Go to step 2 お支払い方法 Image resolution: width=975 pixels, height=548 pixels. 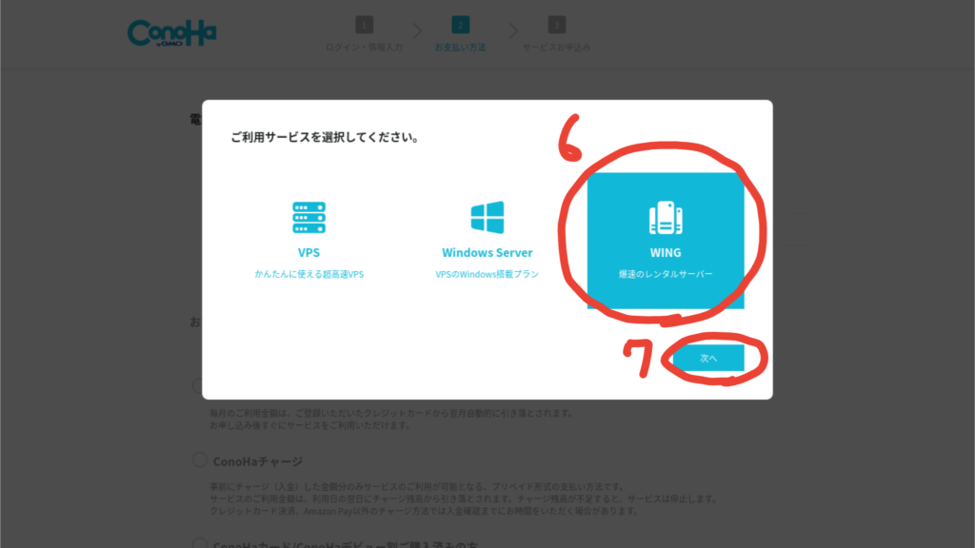pos(460,33)
